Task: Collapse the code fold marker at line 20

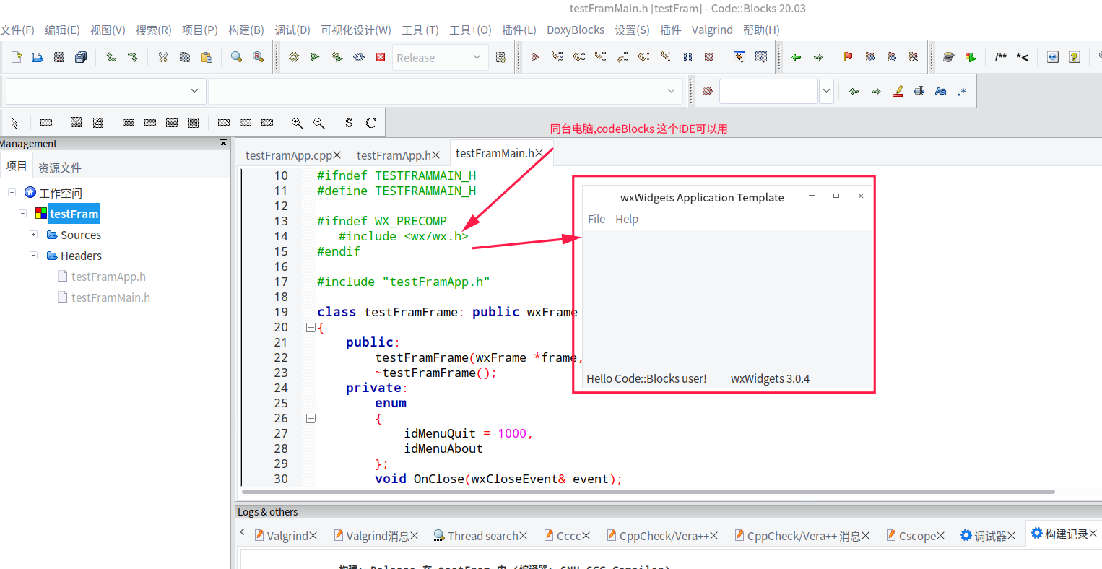Action: tap(311, 327)
